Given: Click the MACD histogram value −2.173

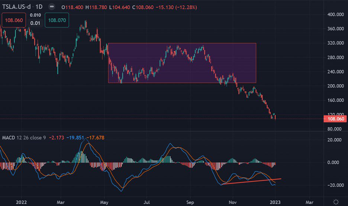Looking at the screenshot, I should click(57, 138).
